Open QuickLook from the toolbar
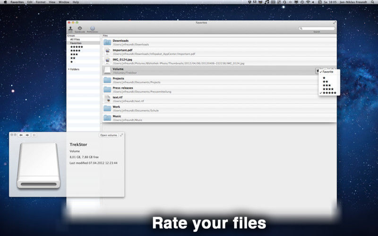The width and height of the screenshot is (378, 236). coord(80,28)
